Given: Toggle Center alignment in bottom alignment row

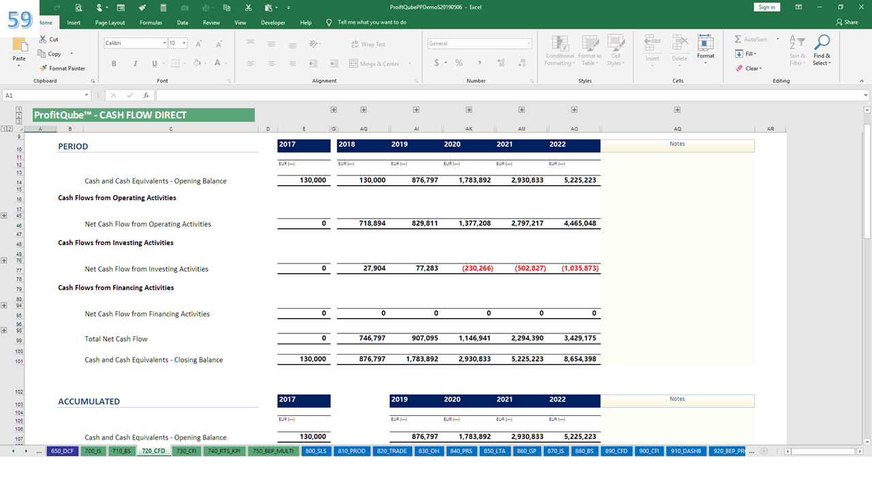Looking at the screenshot, I should (x=271, y=63).
